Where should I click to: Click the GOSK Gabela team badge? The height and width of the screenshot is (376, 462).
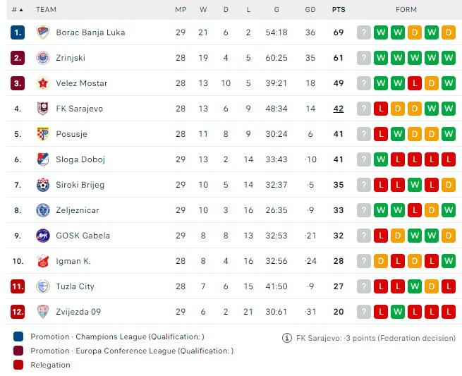(x=42, y=236)
